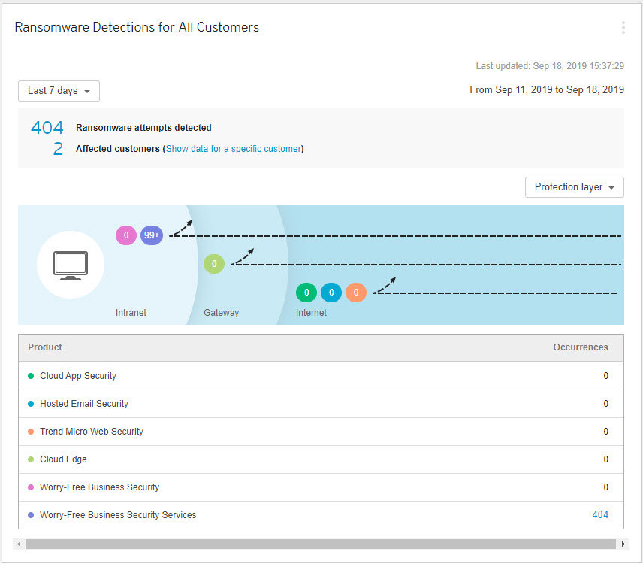Image resolution: width=643 pixels, height=567 pixels.
Task: Click the light green Cloud Edge bubble
Action: 214,264
